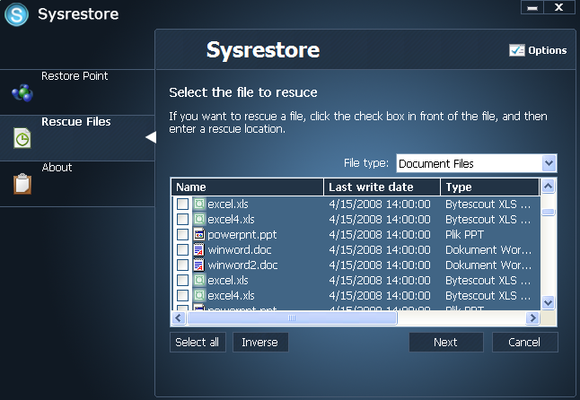Enable the checkbox for the topmost excel4.xls
The width and height of the screenshot is (580, 400).
click(183, 220)
